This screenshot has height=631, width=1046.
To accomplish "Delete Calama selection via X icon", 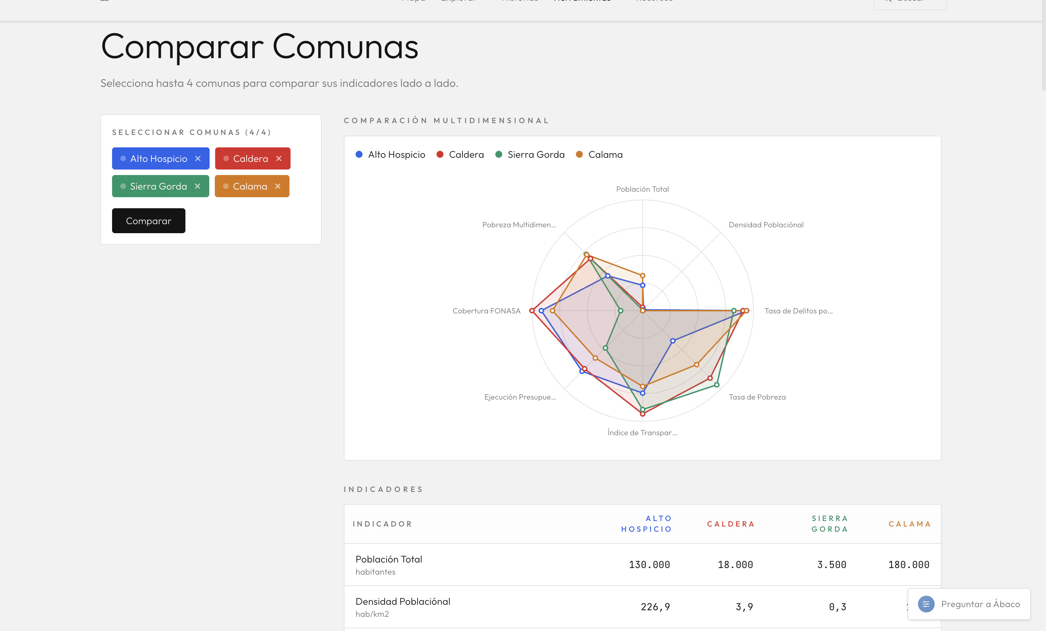I will [x=278, y=186].
